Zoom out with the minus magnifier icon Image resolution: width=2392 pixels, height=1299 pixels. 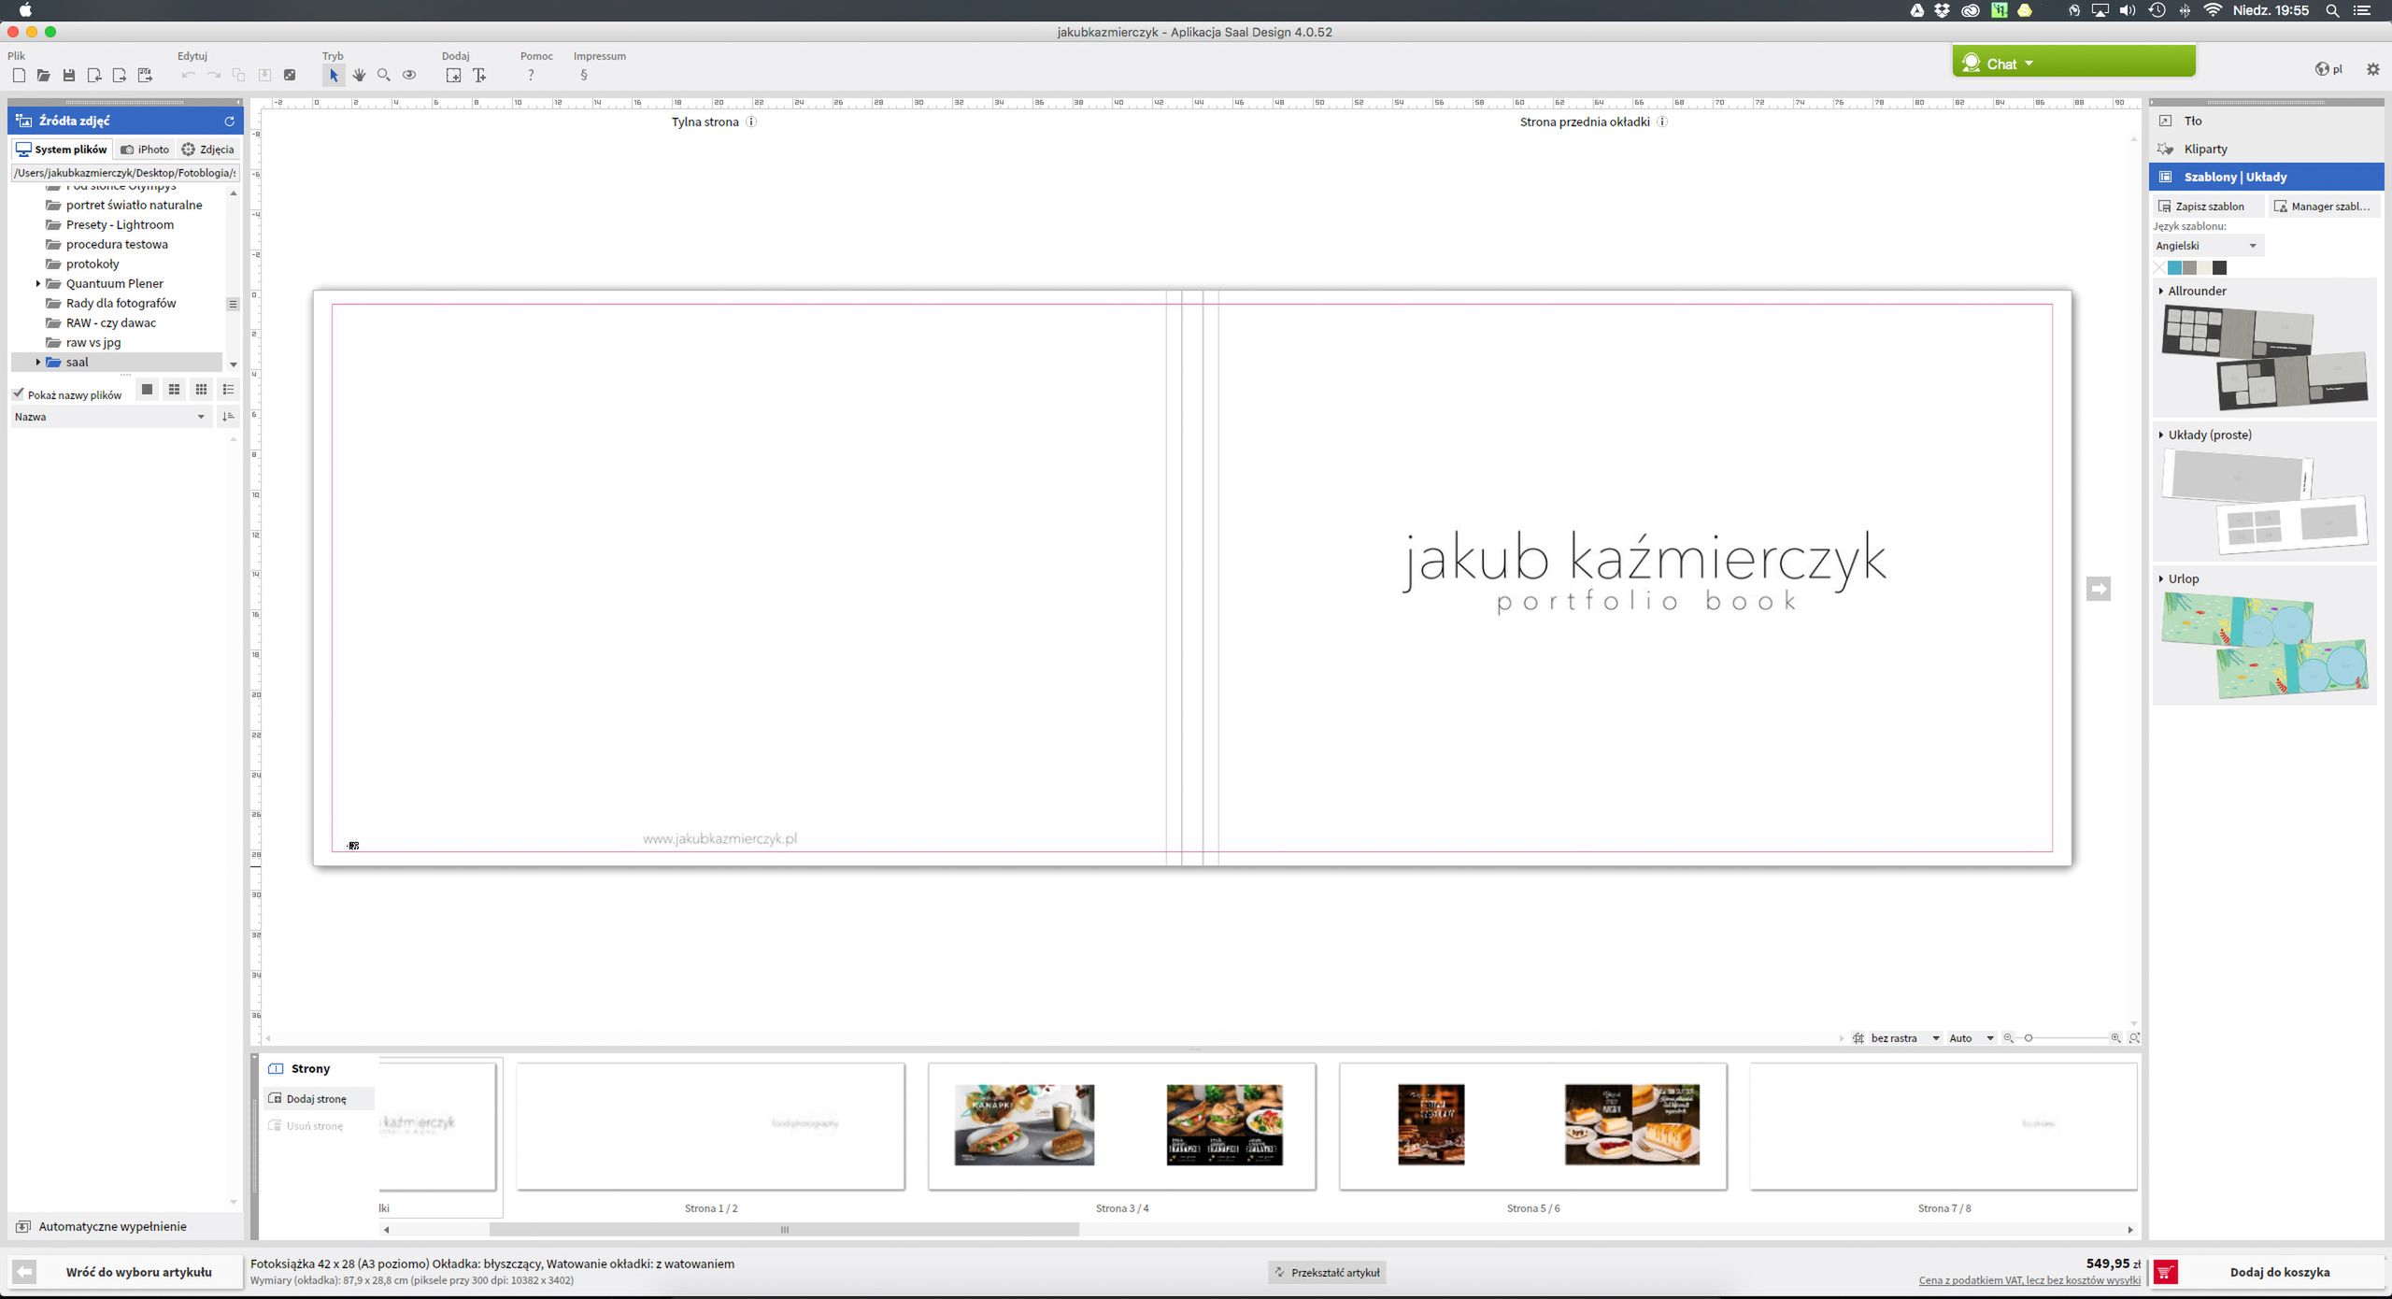click(x=2008, y=1038)
